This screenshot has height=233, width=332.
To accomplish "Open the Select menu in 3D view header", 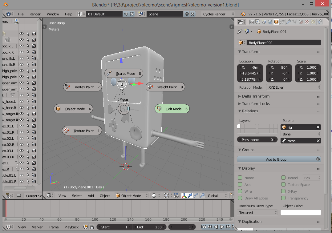I will (x=77, y=196).
